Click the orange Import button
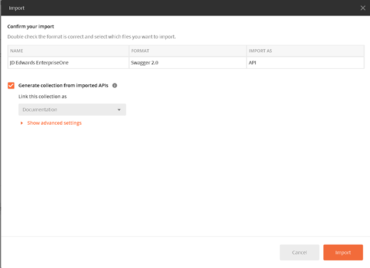370x268 pixels. tap(343, 253)
